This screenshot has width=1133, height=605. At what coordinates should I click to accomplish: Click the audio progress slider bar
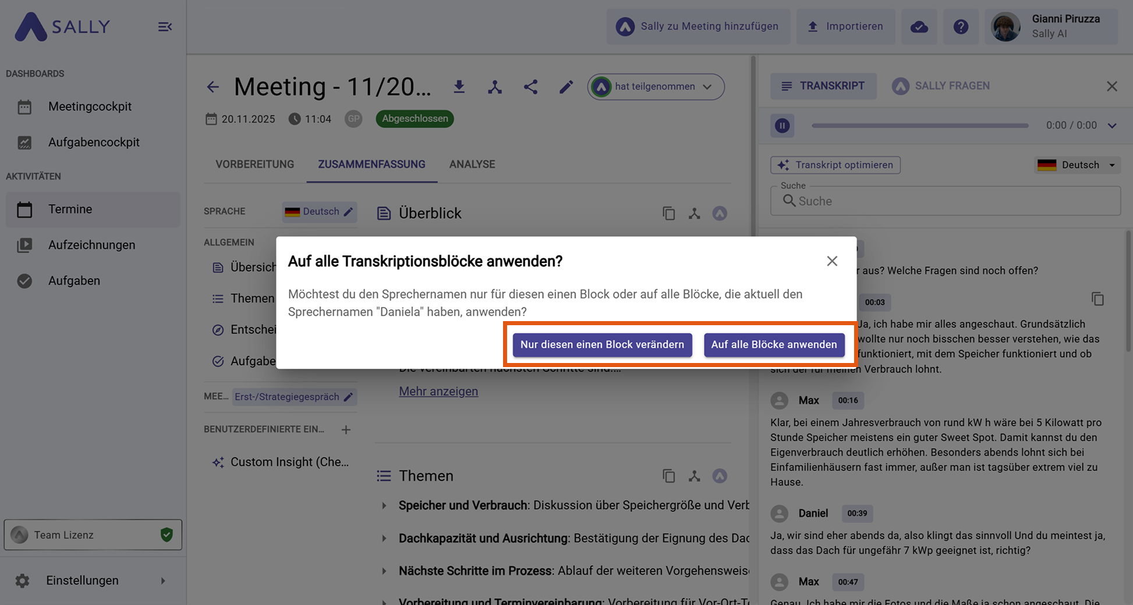tap(920, 126)
